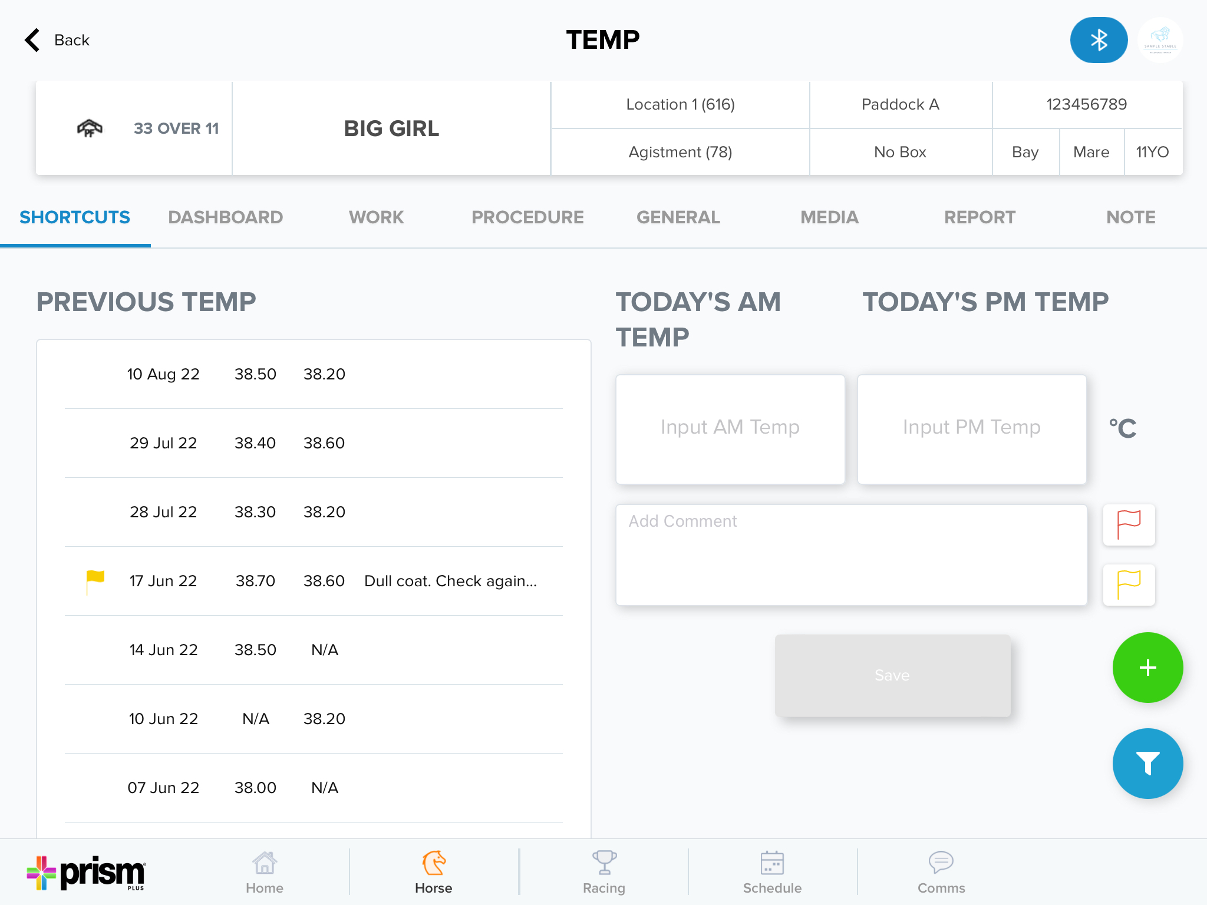This screenshot has width=1207, height=905.
Task: Focus the Add Comment text box
Action: click(851, 554)
